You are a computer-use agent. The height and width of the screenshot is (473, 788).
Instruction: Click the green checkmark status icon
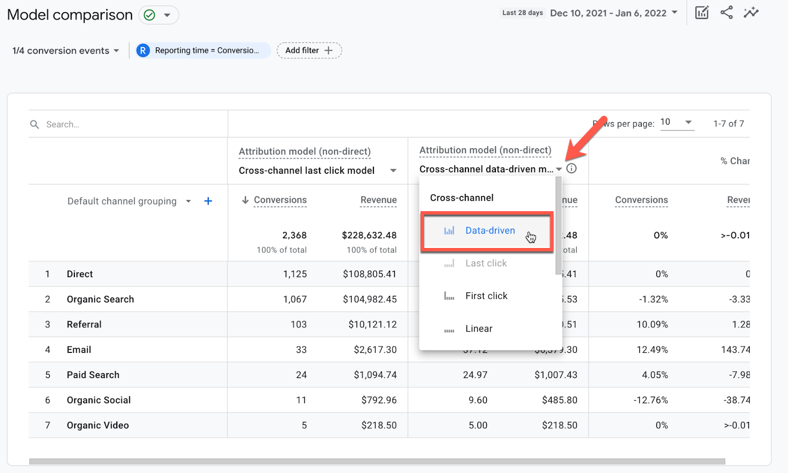150,15
